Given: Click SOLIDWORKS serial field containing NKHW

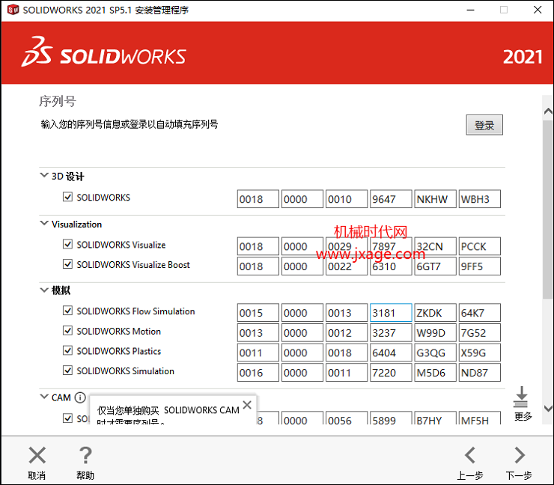Looking at the screenshot, I should point(435,199).
